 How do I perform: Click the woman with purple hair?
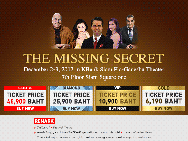(x=114, y=34)
